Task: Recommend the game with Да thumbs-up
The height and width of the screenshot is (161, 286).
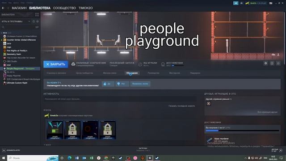Action: 108,84
